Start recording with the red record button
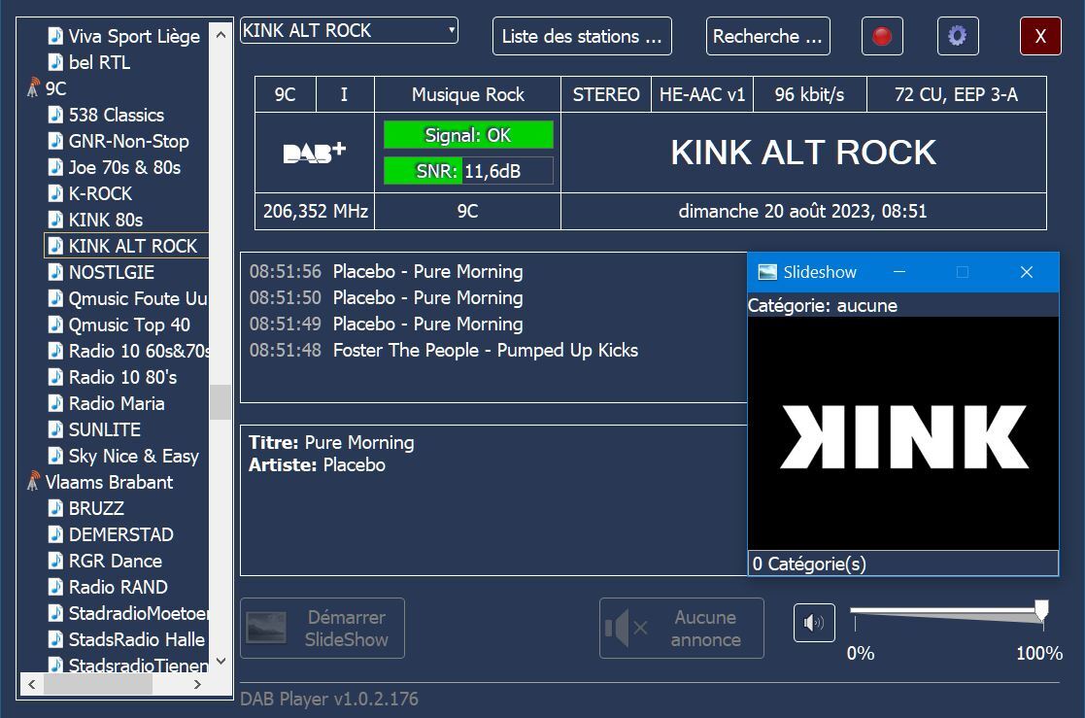Image resolution: width=1085 pixels, height=718 pixels. point(882,36)
